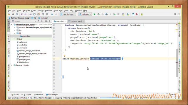The image size is (188, 105).
Task: Open the Logcat tool window
Action: 26,94
